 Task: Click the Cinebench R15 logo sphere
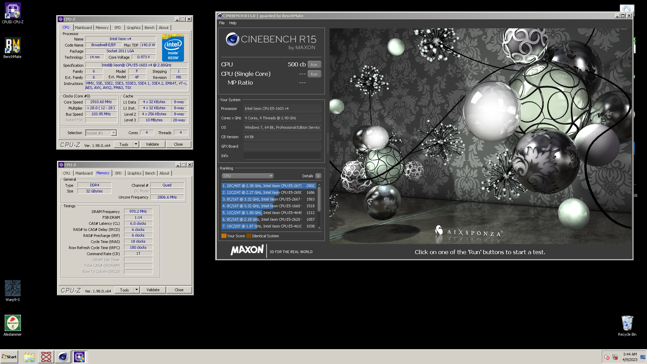(232, 39)
